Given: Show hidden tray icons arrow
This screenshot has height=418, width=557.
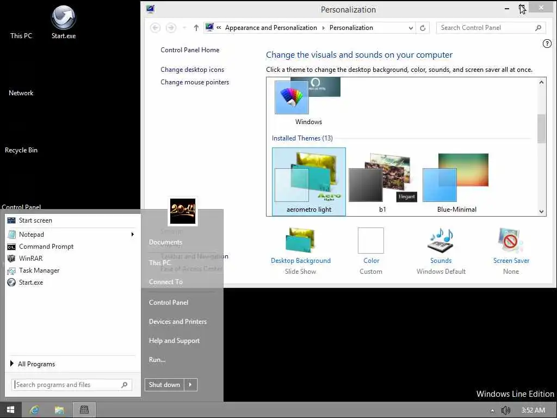Looking at the screenshot, I should pyautogui.click(x=492, y=410).
